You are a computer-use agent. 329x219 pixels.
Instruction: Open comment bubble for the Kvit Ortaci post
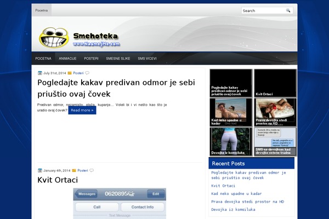pyautogui.click(x=92, y=170)
